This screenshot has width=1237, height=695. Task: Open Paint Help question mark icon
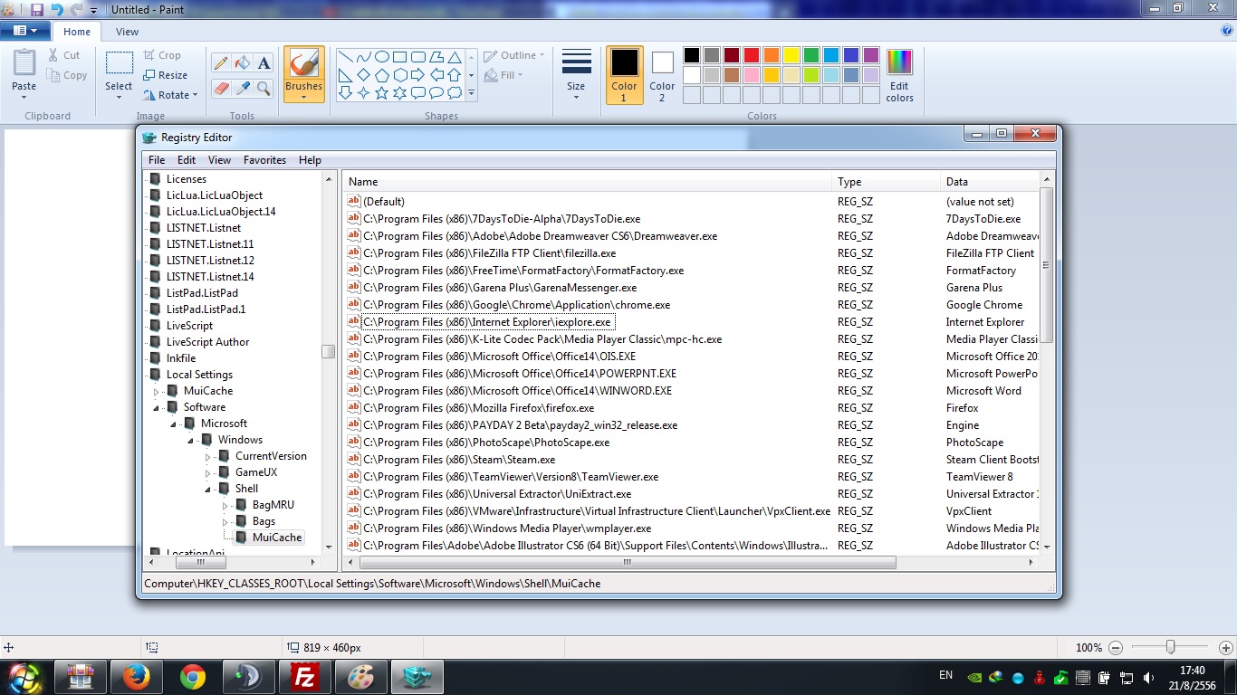(1227, 30)
